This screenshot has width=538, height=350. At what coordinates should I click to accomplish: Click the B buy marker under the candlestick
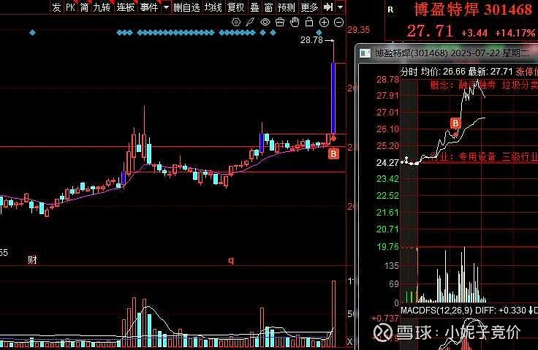click(333, 153)
